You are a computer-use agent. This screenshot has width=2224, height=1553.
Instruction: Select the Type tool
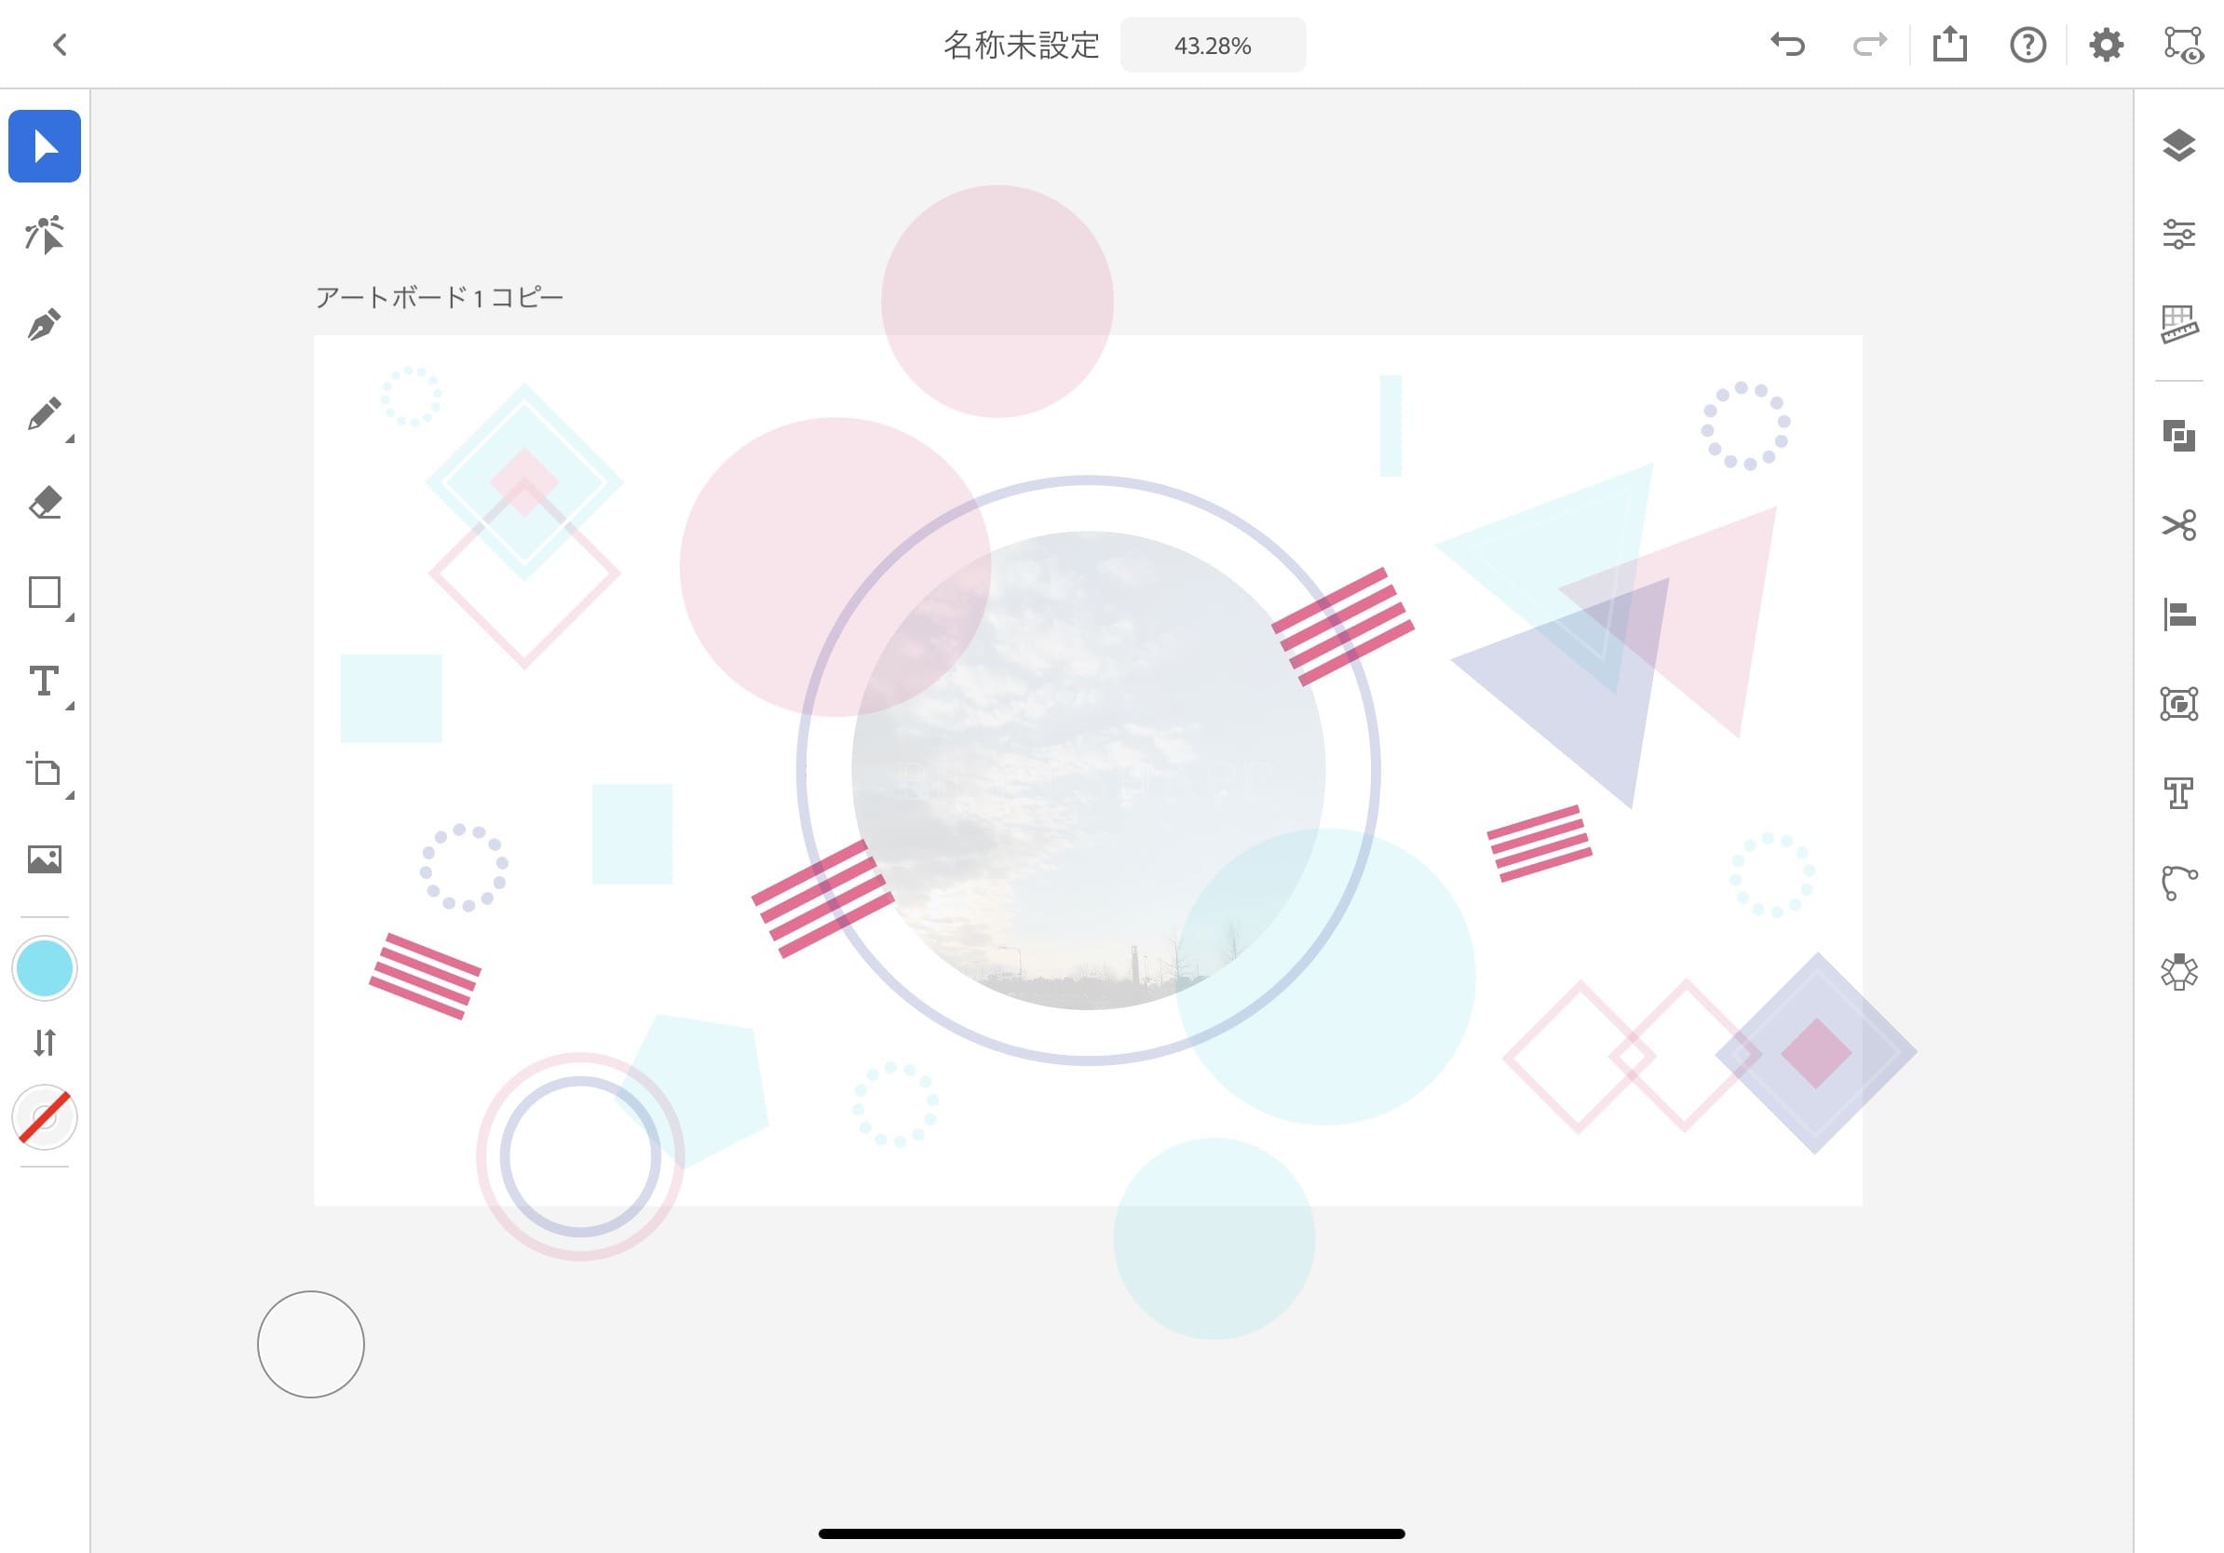pyautogui.click(x=45, y=681)
